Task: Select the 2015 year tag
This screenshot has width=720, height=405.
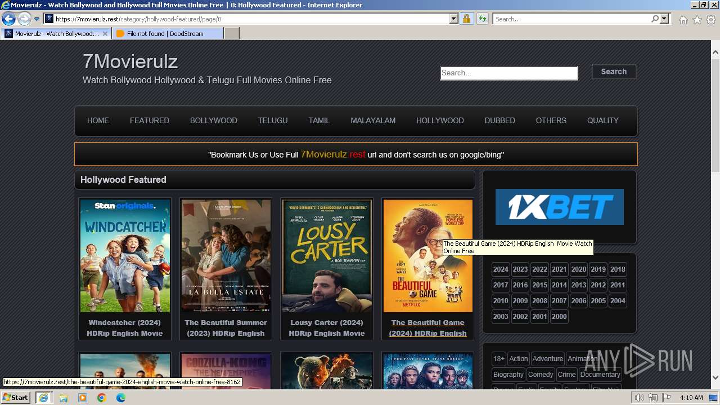Action: click(x=539, y=285)
